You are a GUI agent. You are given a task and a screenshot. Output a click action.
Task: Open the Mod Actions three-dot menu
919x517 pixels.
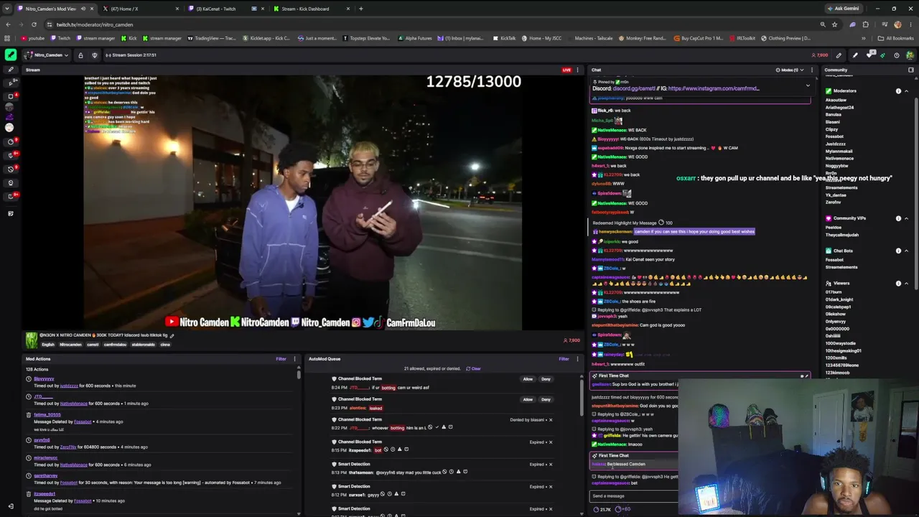295,358
